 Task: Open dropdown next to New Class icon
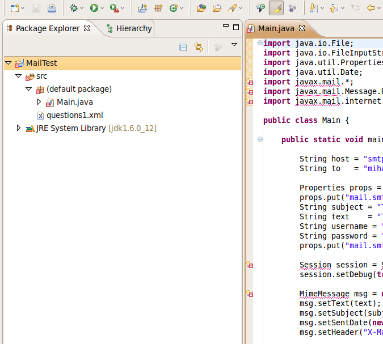tap(182, 9)
